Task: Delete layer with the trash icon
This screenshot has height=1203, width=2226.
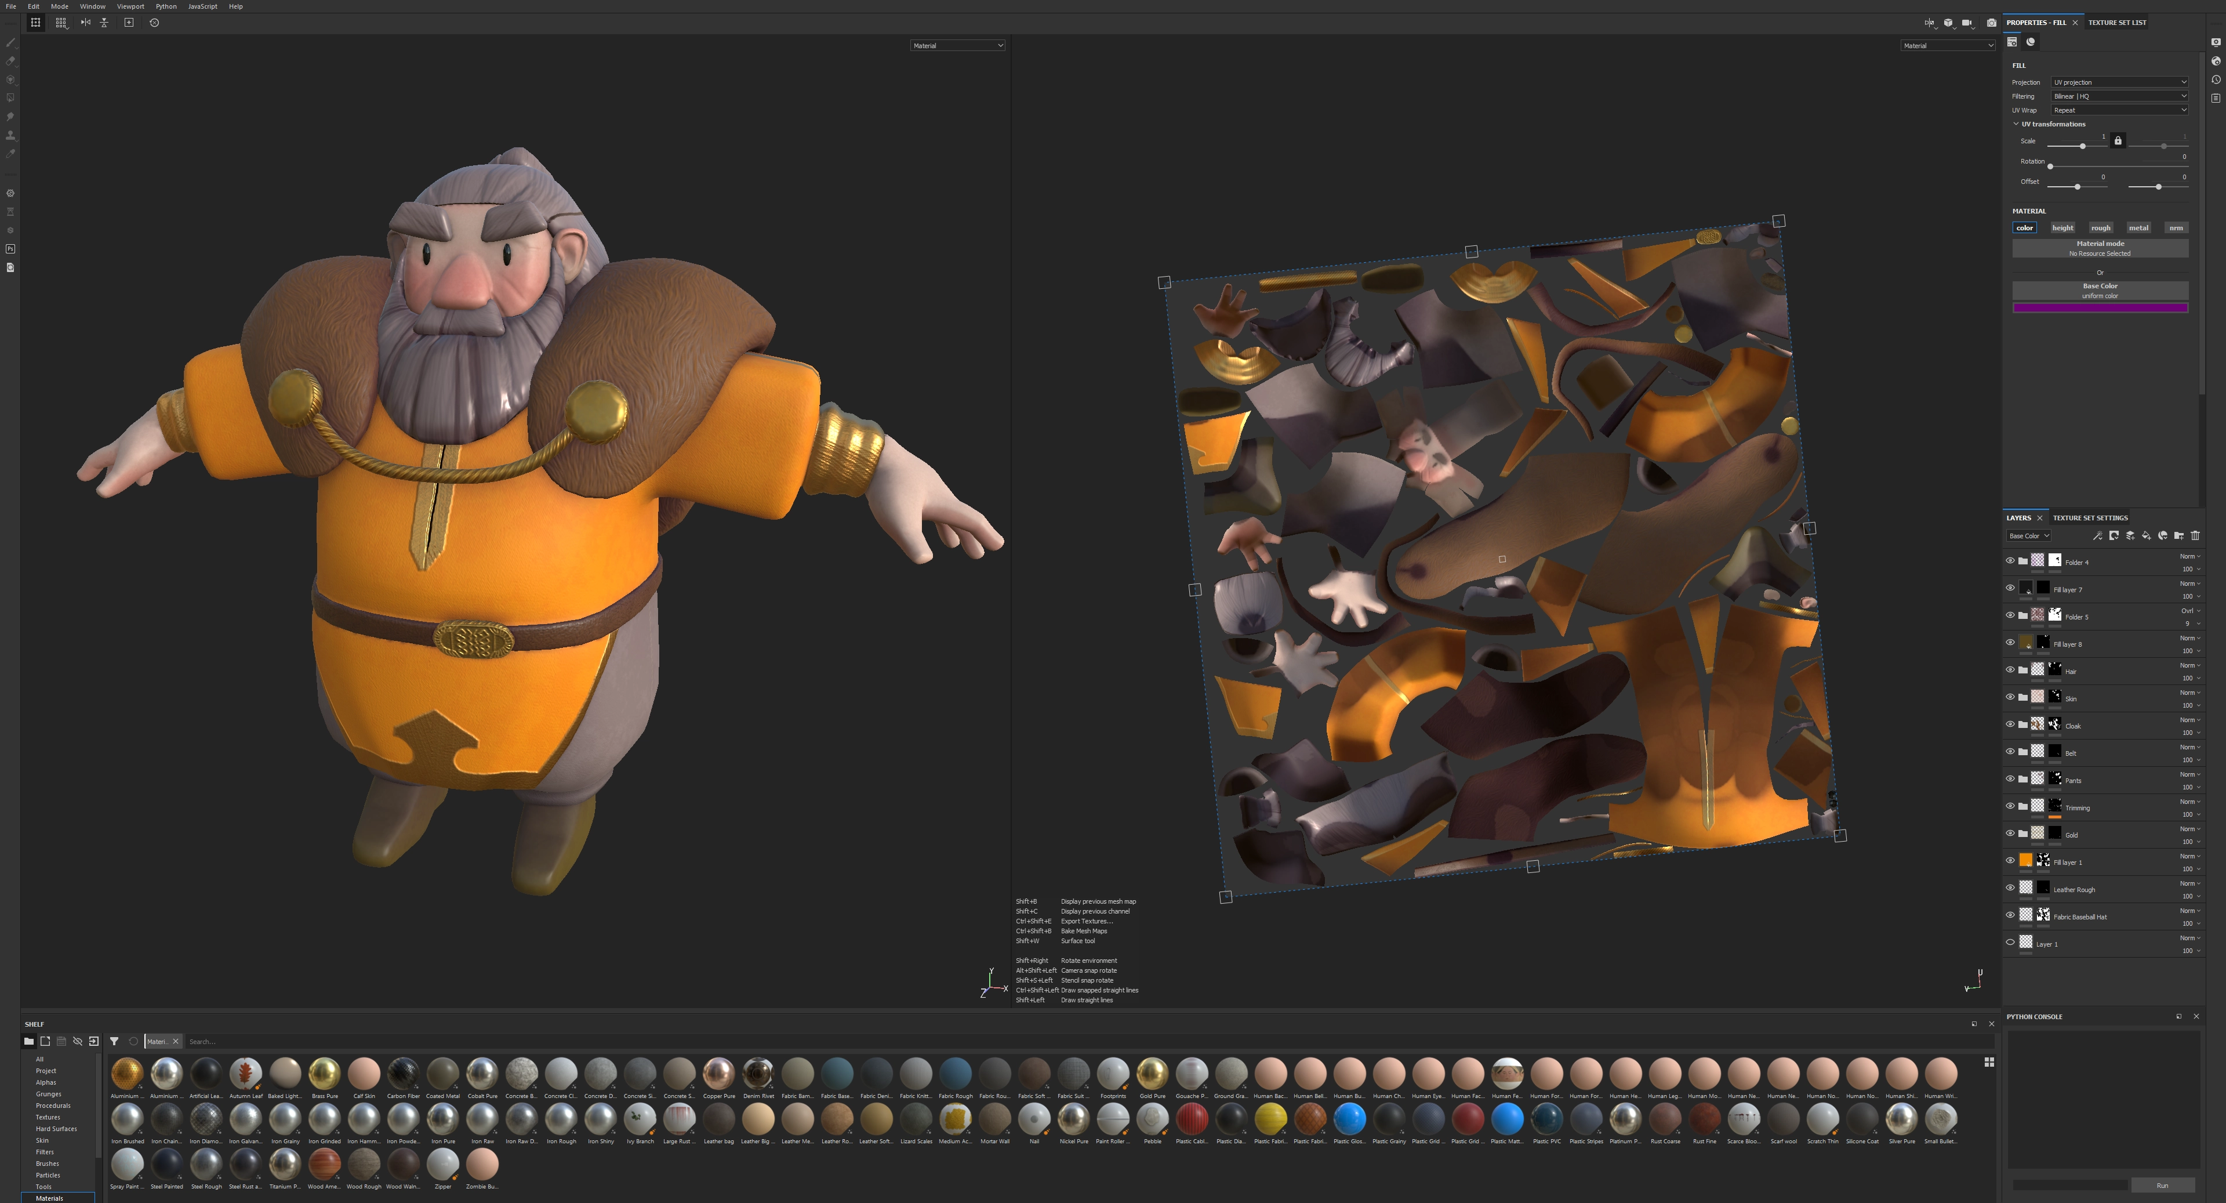Action: click(2195, 536)
